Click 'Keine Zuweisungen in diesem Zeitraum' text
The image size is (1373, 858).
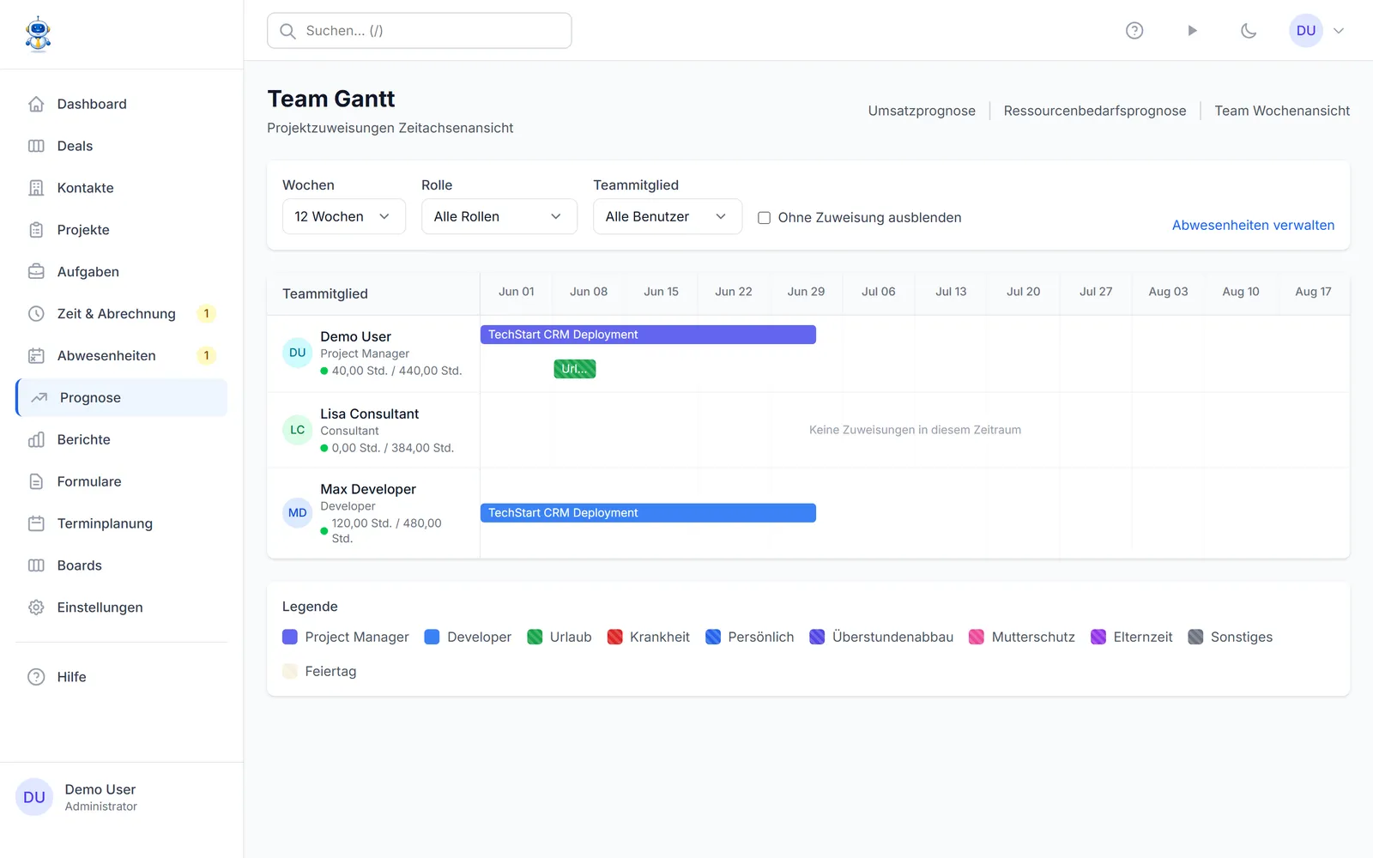tap(915, 430)
